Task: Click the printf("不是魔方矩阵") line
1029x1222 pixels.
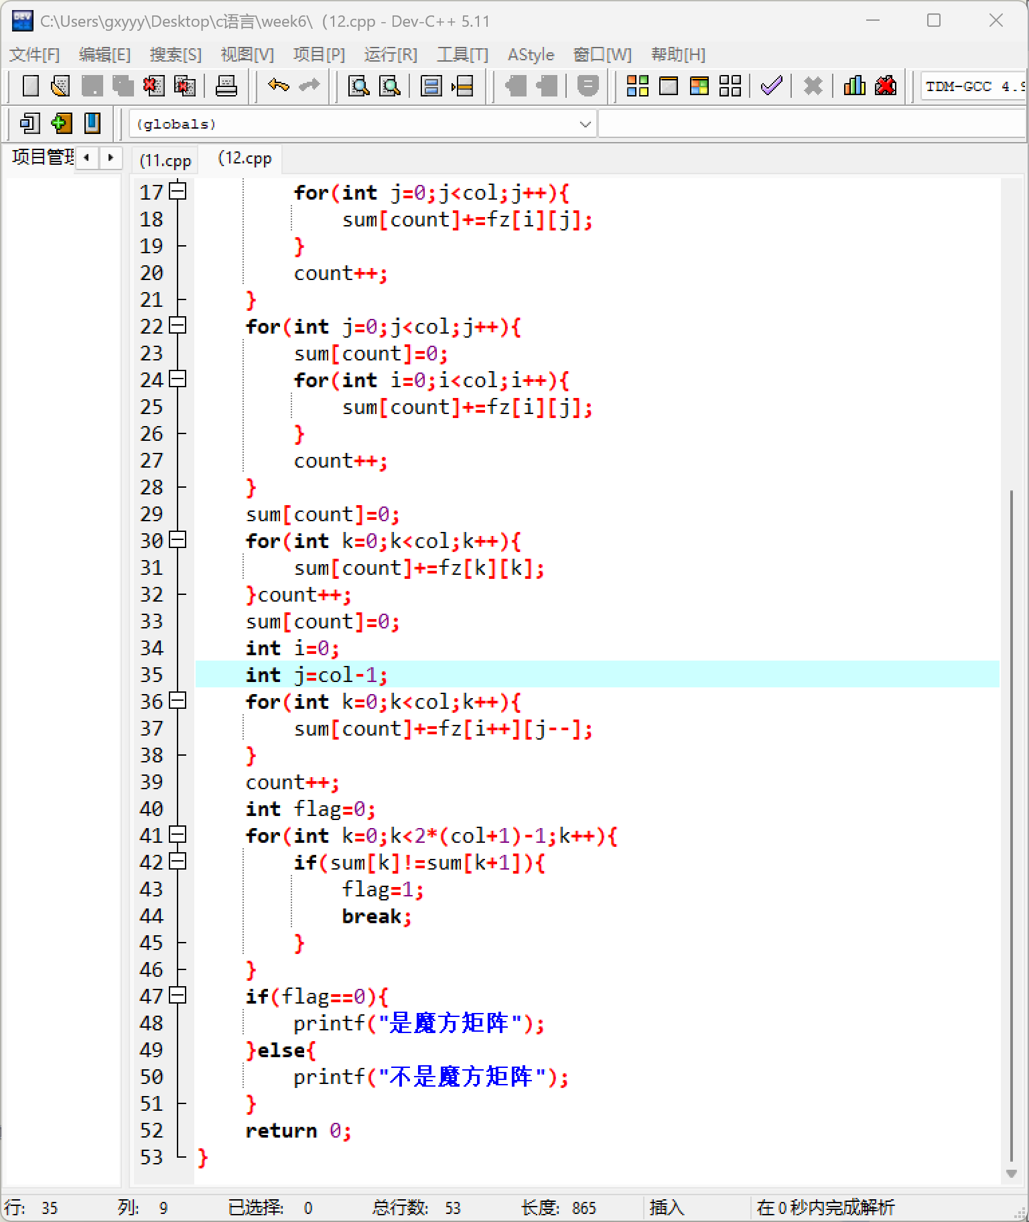Action: 431,1077
